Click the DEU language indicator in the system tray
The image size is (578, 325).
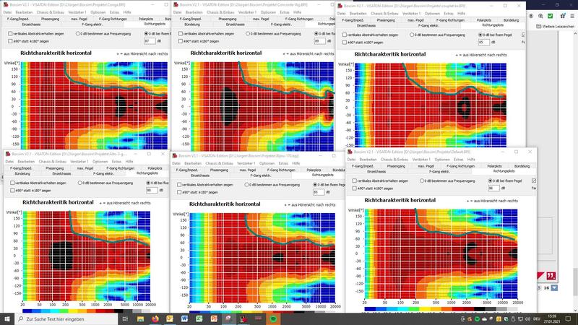click(x=537, y=319)
